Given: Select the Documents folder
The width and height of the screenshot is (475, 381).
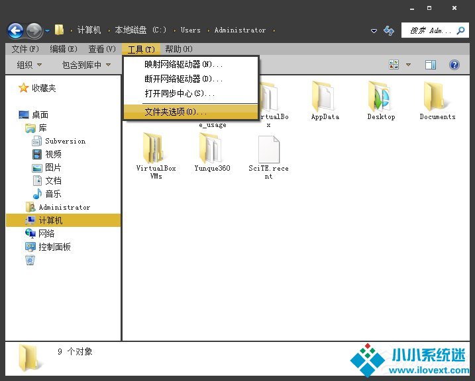Looking at the screenshot, I should pos(437,101).
